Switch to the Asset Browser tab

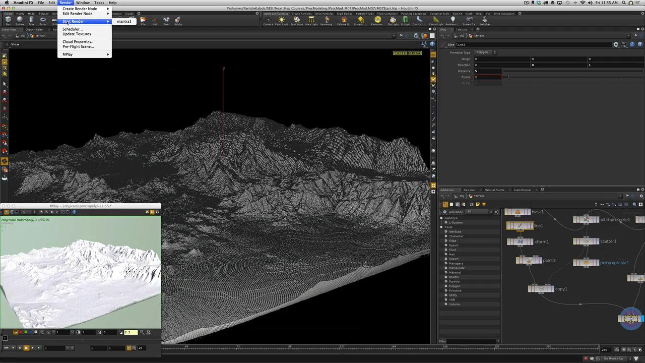(522, 190)
